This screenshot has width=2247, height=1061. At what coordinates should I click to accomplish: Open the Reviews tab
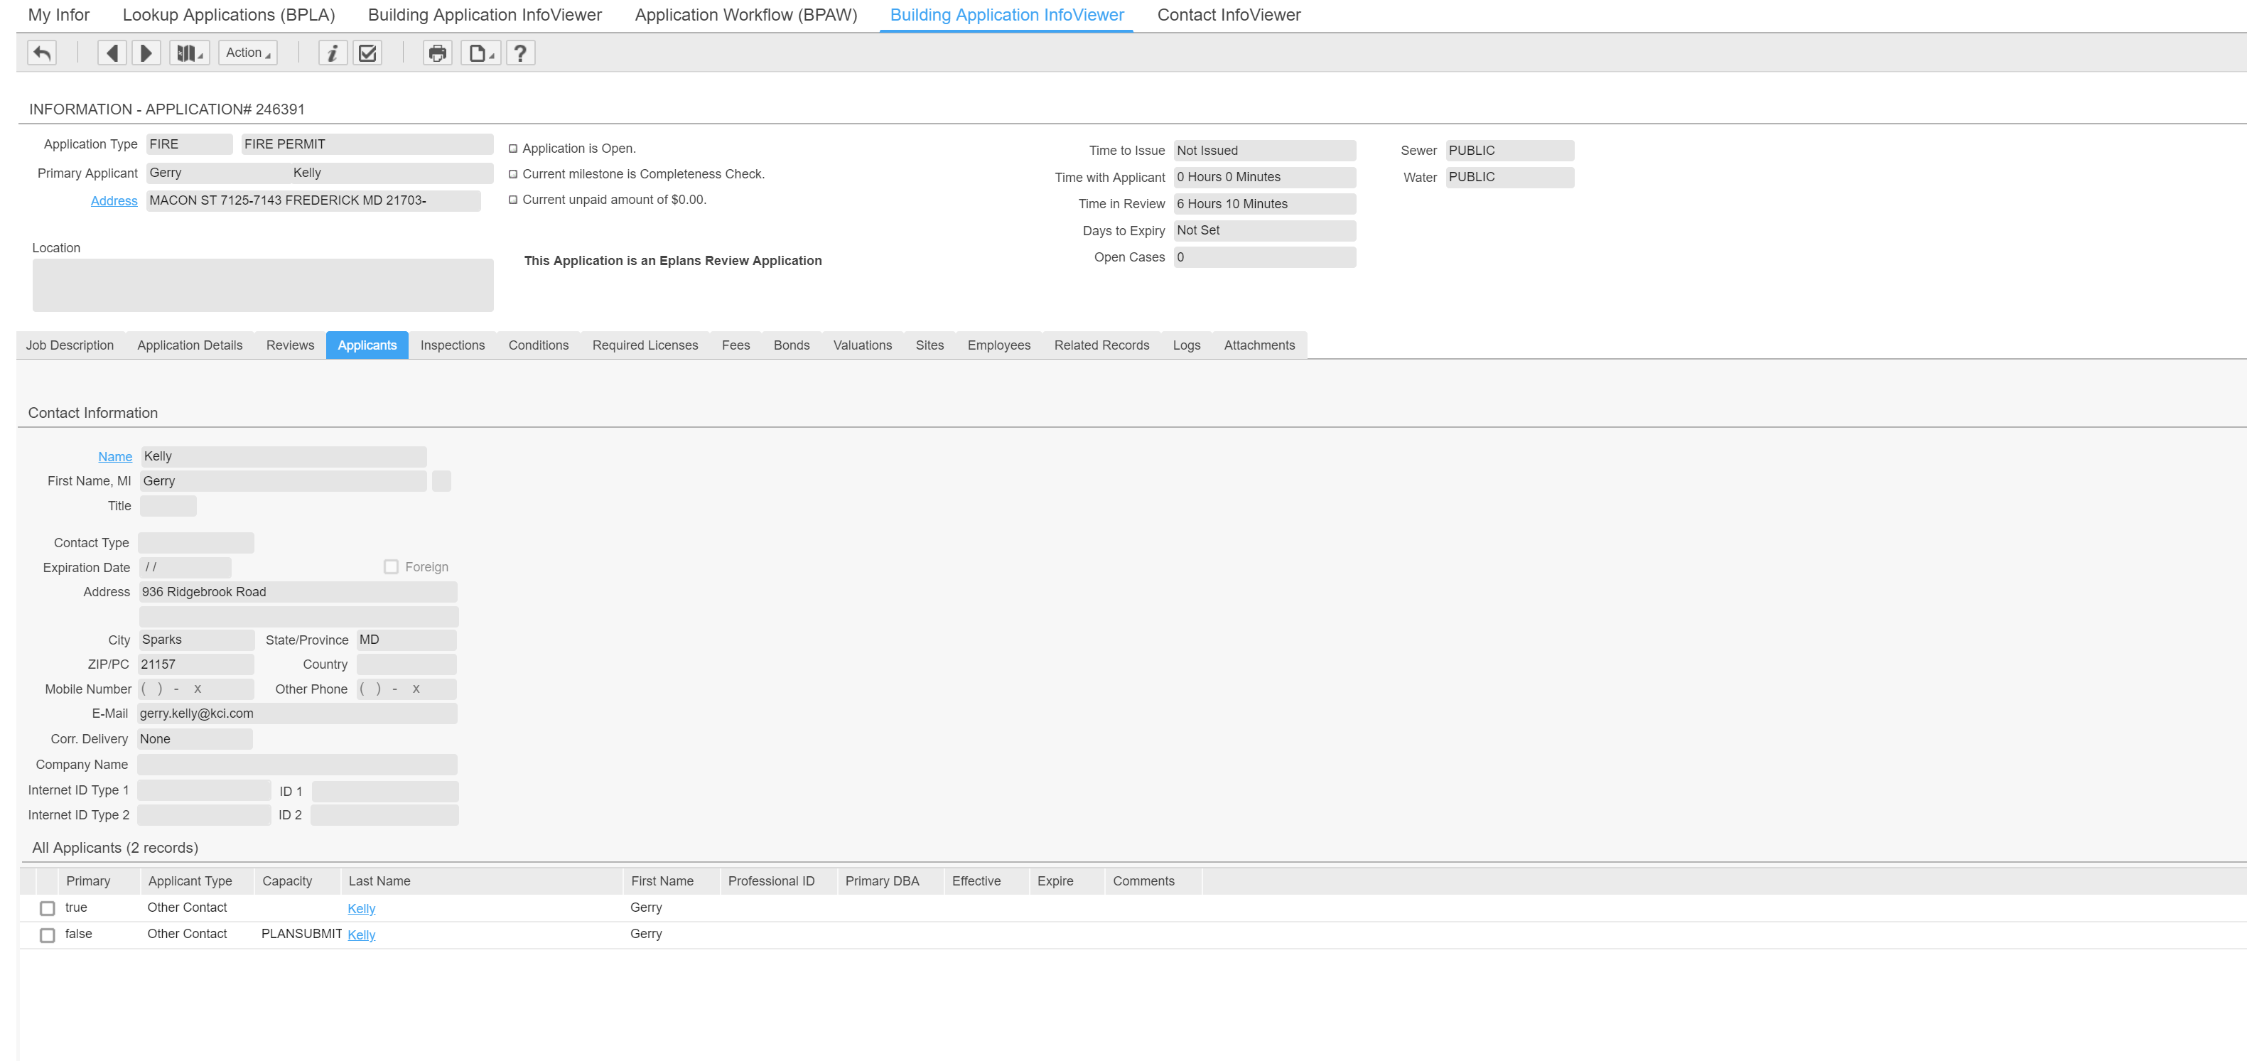tap(291, 345)
